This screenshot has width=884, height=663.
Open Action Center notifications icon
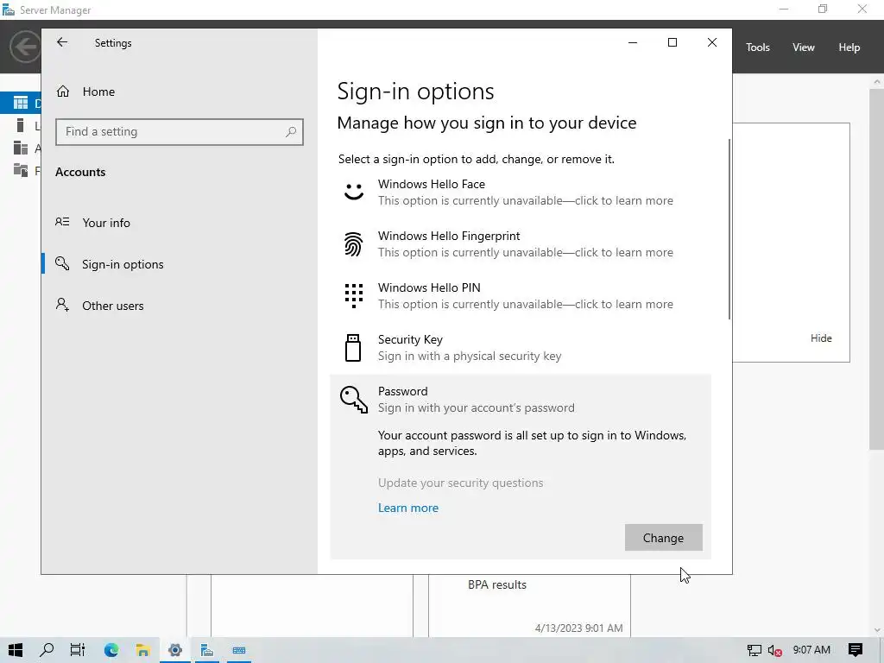856,650
